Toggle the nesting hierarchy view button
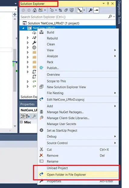Viewport: 129px width, 188px height. coord(80,10)
